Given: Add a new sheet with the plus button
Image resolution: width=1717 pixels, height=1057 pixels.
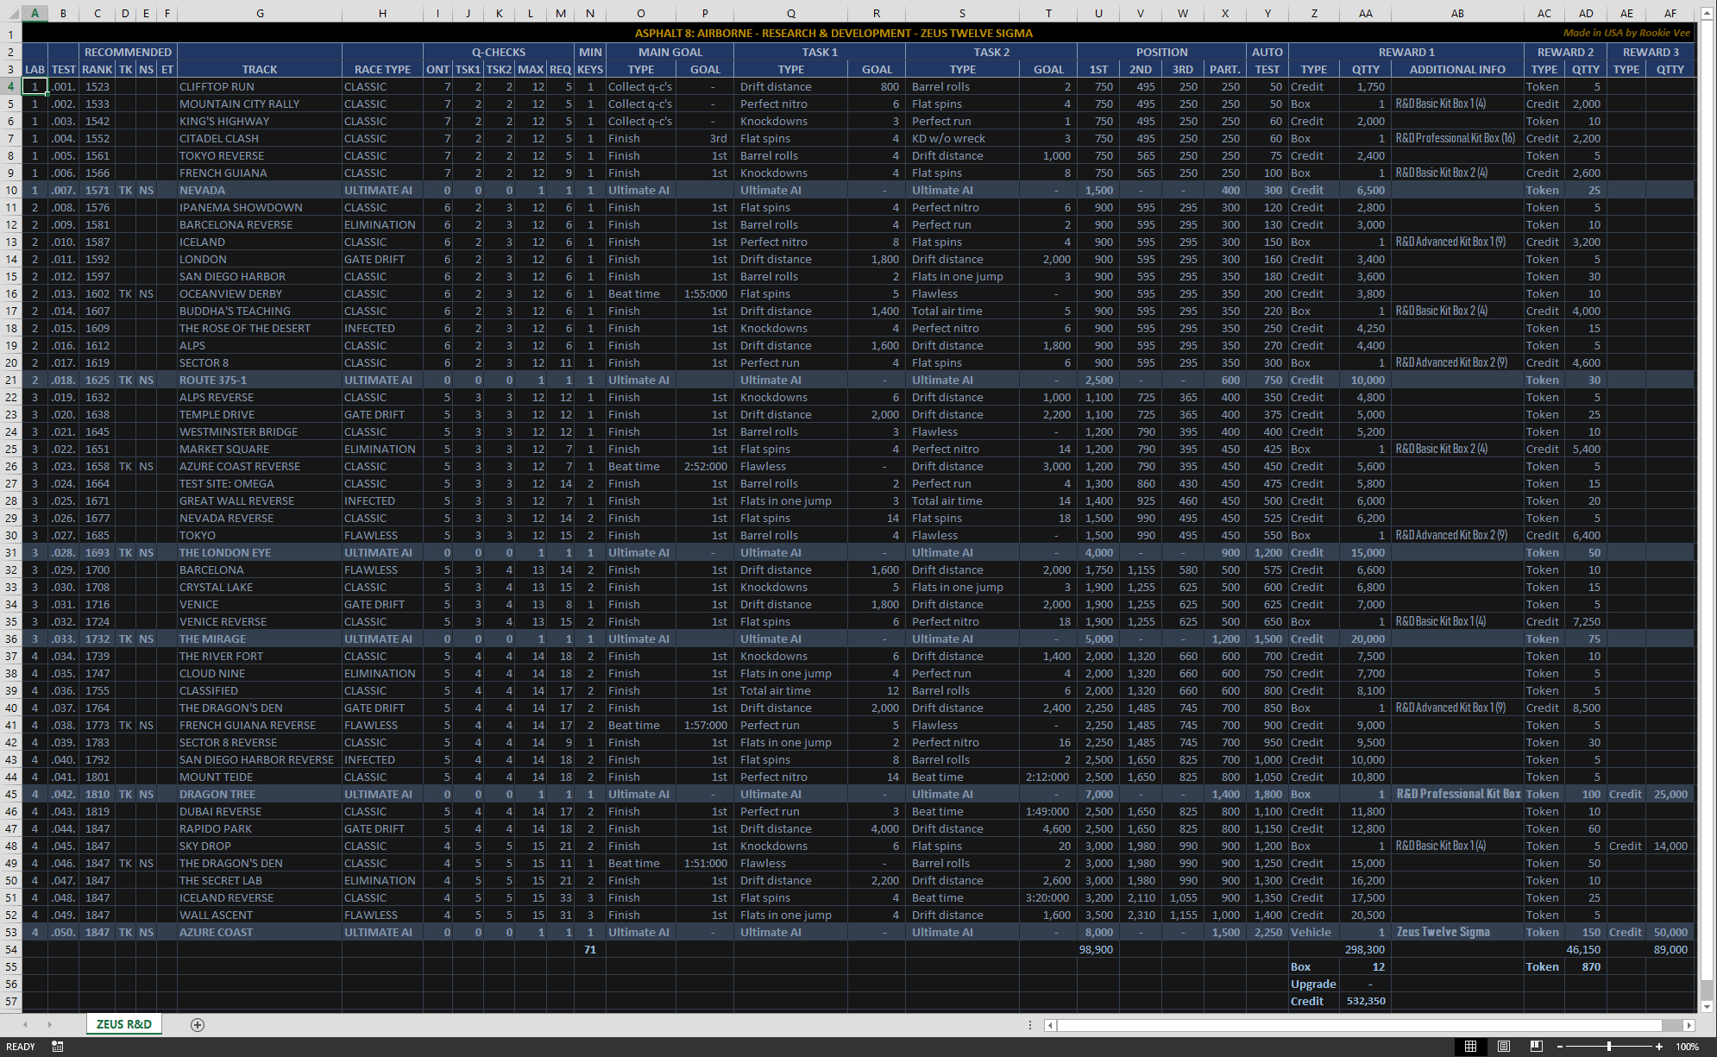Looking at the screenshot, I should click(198, 1025).
